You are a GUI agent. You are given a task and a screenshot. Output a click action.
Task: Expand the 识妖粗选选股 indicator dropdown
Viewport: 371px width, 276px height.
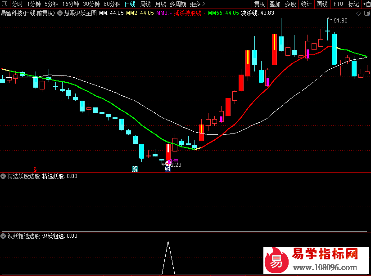(3, 236)
